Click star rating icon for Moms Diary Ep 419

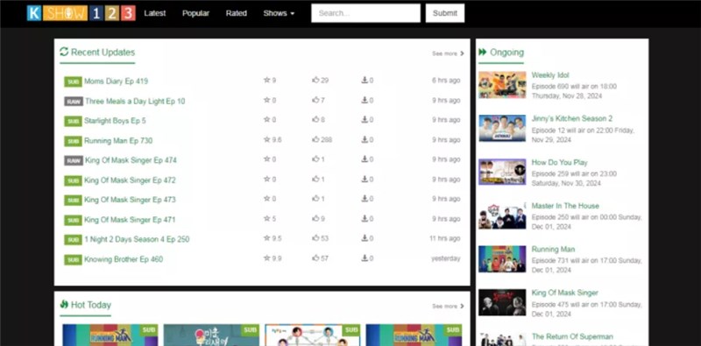[x=267, y=80]
